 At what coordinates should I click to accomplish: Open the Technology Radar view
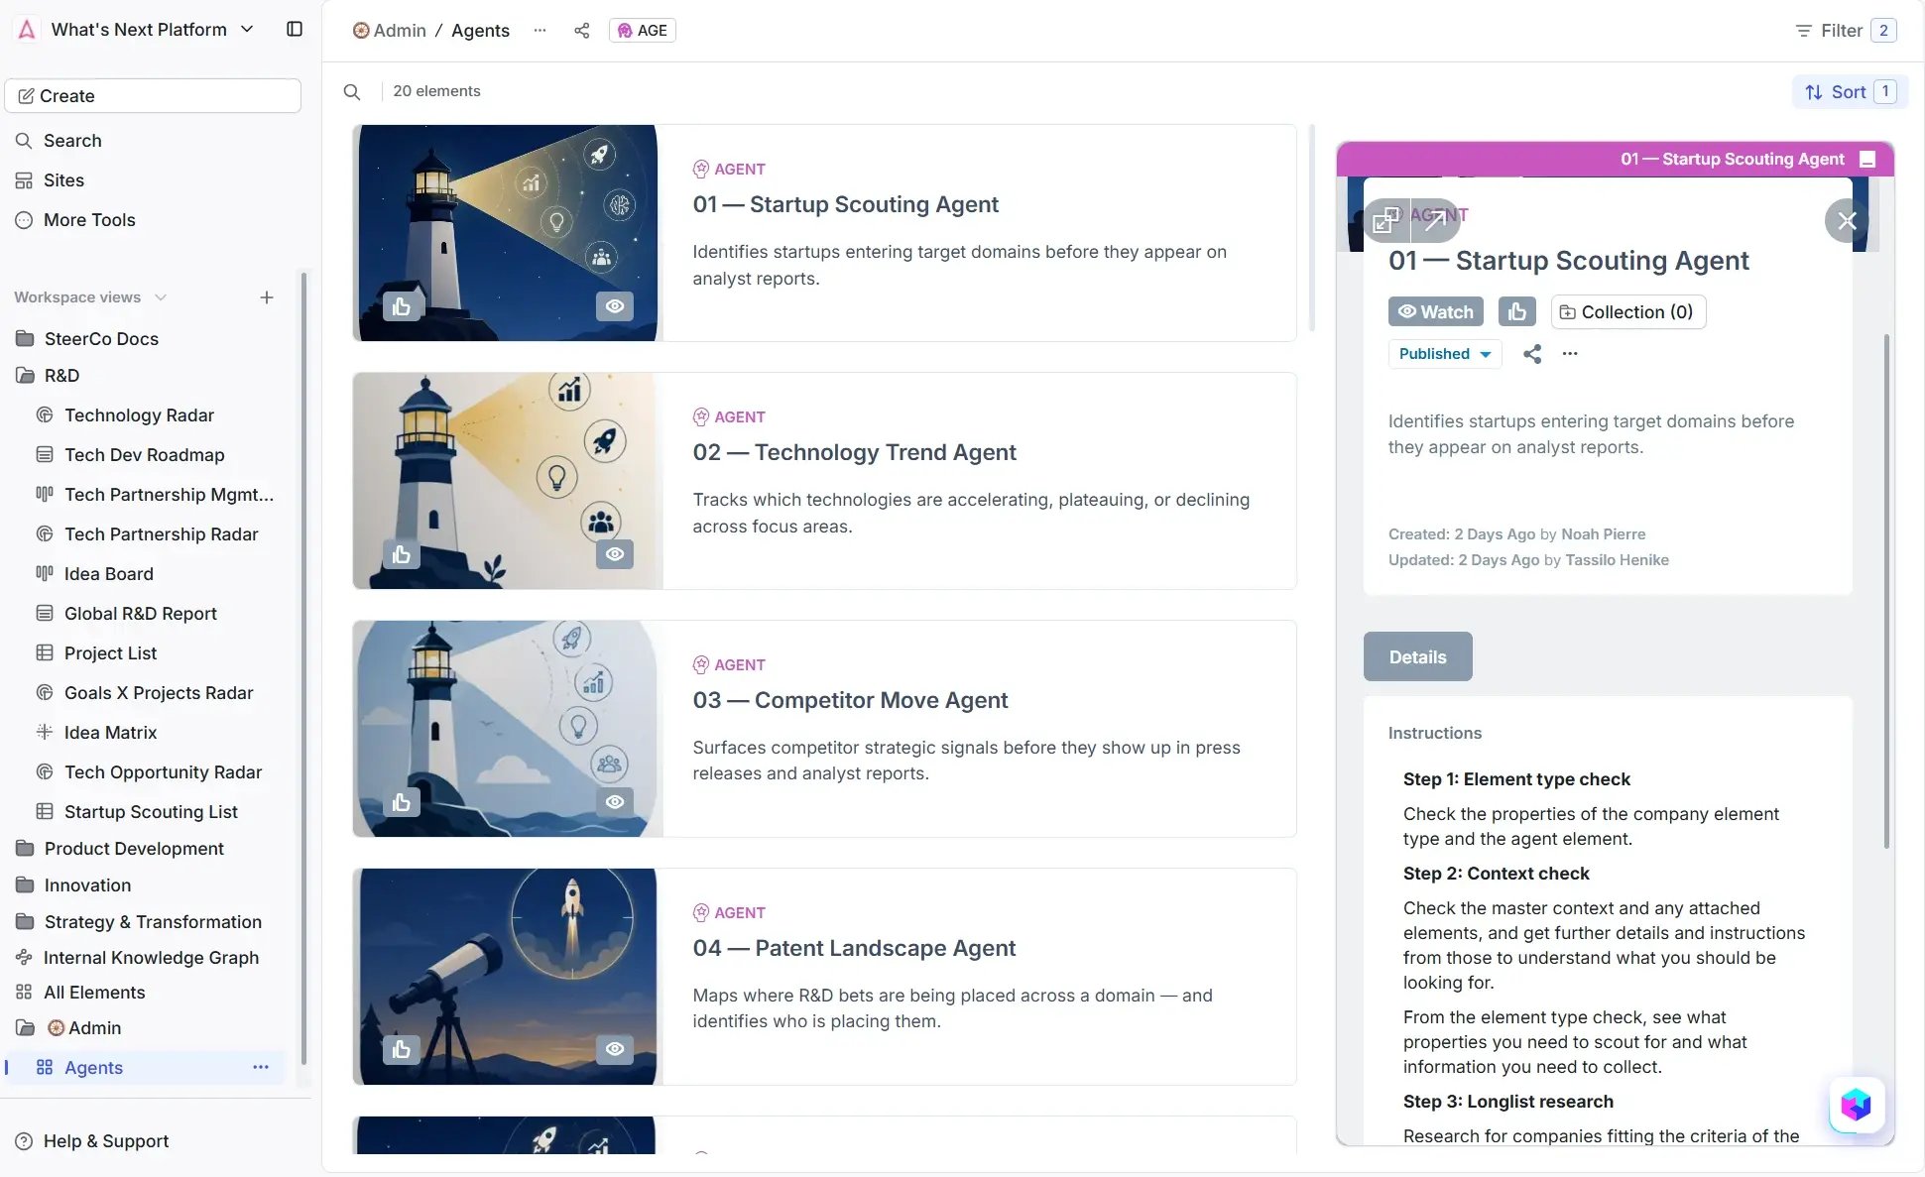pos(139,414)
